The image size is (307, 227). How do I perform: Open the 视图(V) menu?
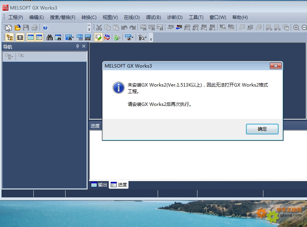pos(110,17)
